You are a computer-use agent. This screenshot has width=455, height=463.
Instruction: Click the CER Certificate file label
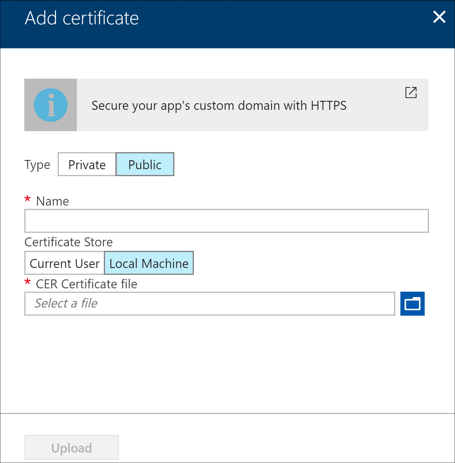pos(86,284)
